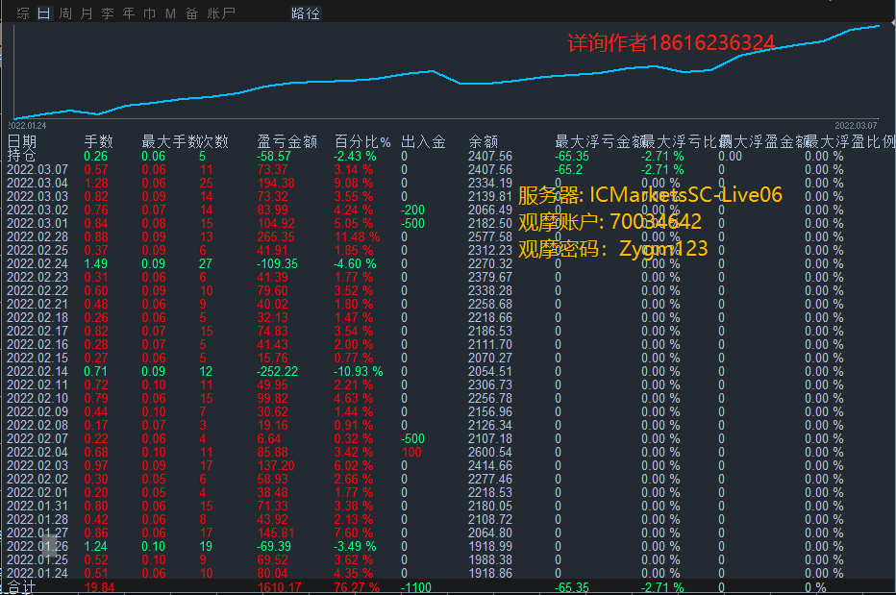Switch to the 综 summary tab
Image resolution: width=896 pixels, height=595 pixels.
(23, 13)
